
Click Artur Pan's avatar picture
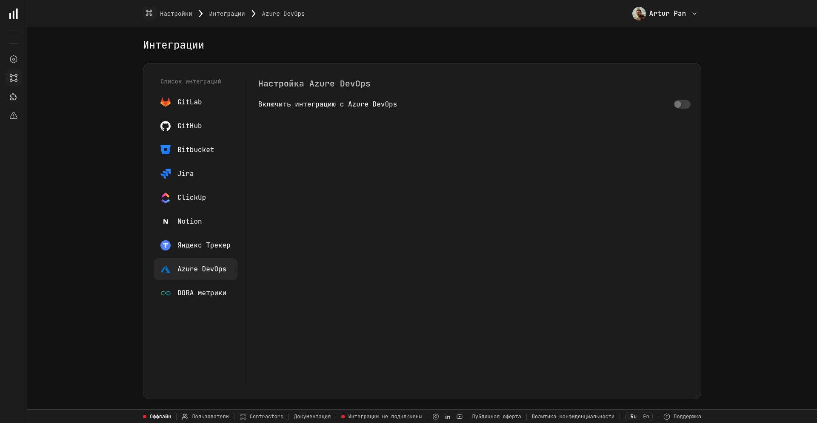click(639, 14)
